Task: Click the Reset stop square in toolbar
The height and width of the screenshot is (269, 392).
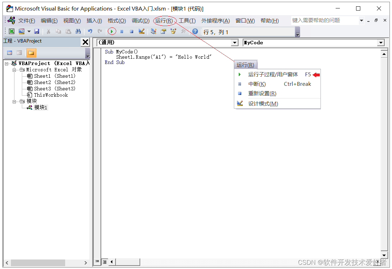Action: pyautogui.click(x=131, y=31)
